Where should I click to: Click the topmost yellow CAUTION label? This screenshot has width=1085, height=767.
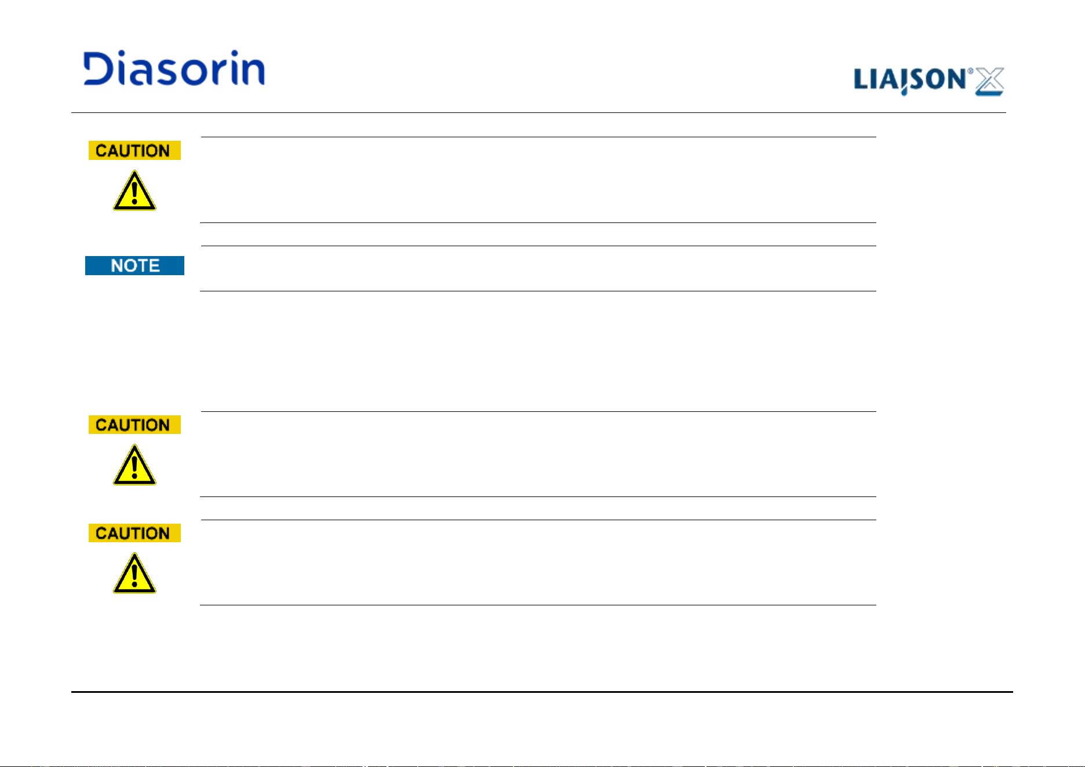134,151
